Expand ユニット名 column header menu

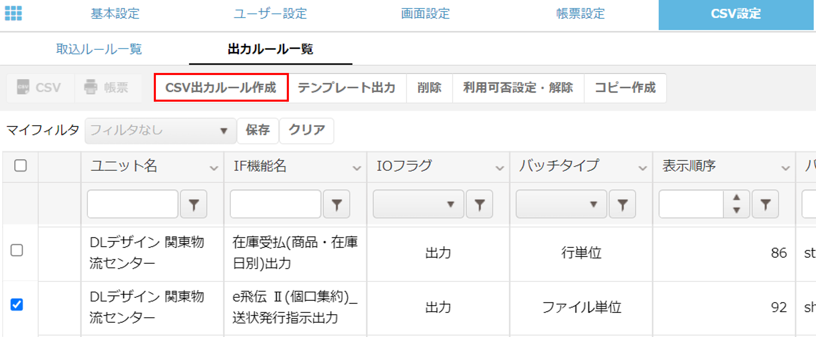(x=214, y=168)
